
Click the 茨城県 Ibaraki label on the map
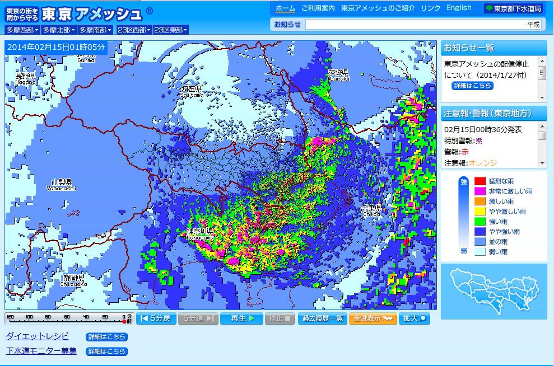pyautogui.click(x=338, y=75)
